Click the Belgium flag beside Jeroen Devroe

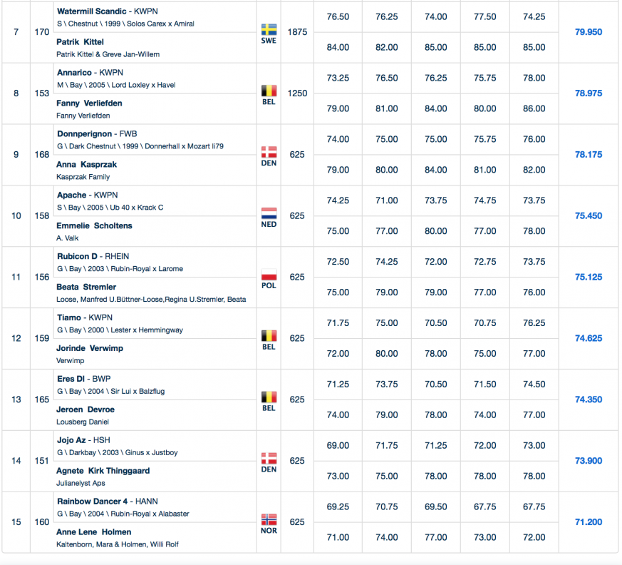[269, 397]
